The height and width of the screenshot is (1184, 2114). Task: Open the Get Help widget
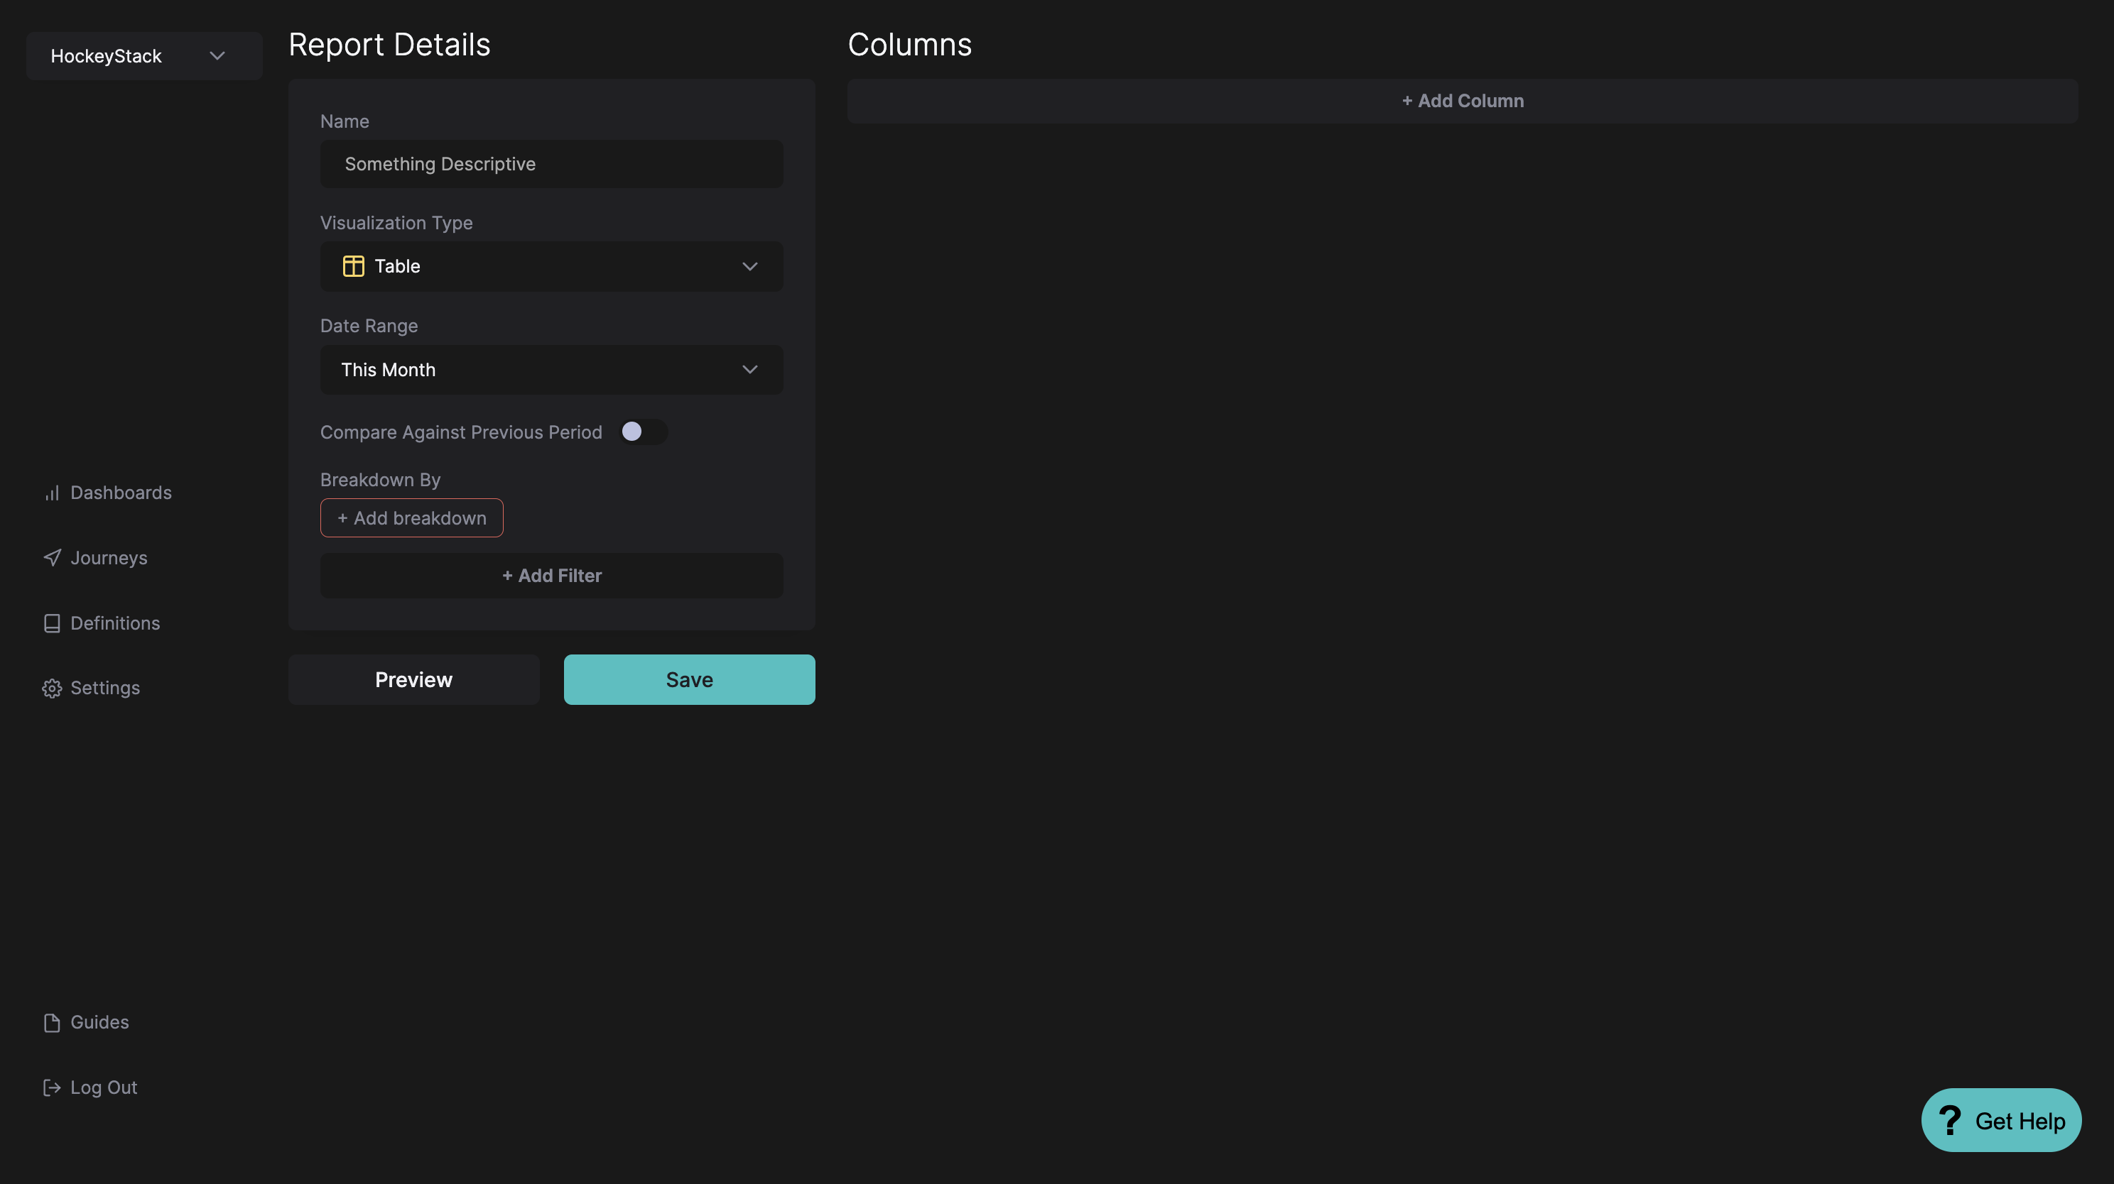click(x=2001, y=1120)
